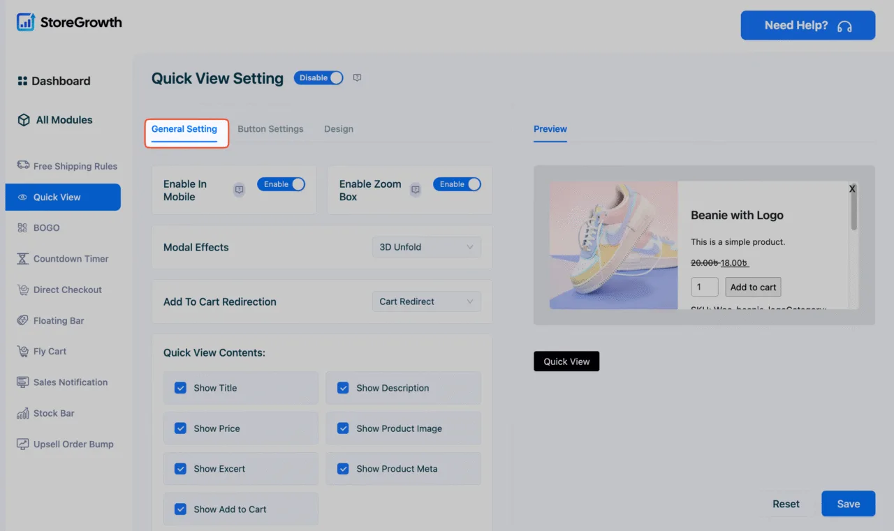
Task: Click the Reset button
Action: click(786, 504)
